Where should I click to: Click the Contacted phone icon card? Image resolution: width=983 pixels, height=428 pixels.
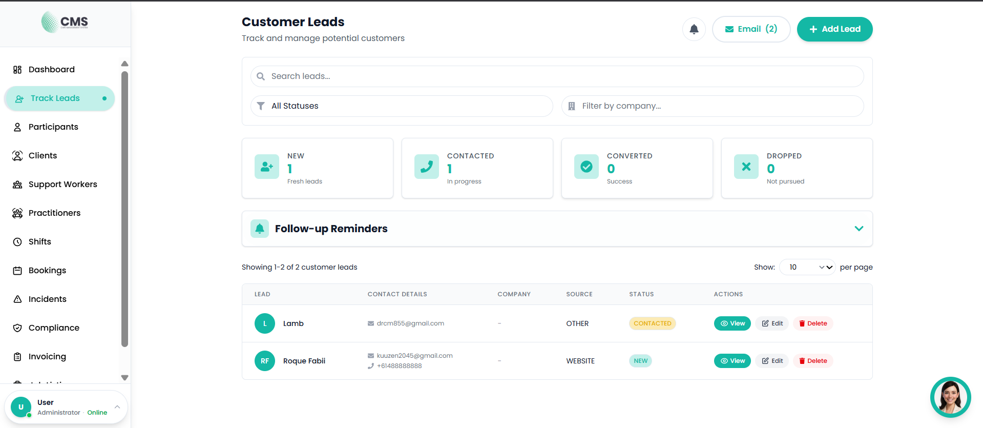click(427, 167)
